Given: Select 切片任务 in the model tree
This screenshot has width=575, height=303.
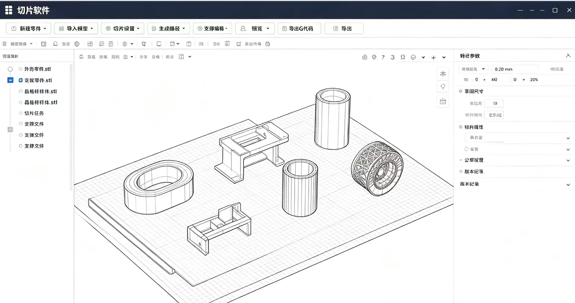Looking at the screenshot, I should pyautogui.click(x=34, y=113).
